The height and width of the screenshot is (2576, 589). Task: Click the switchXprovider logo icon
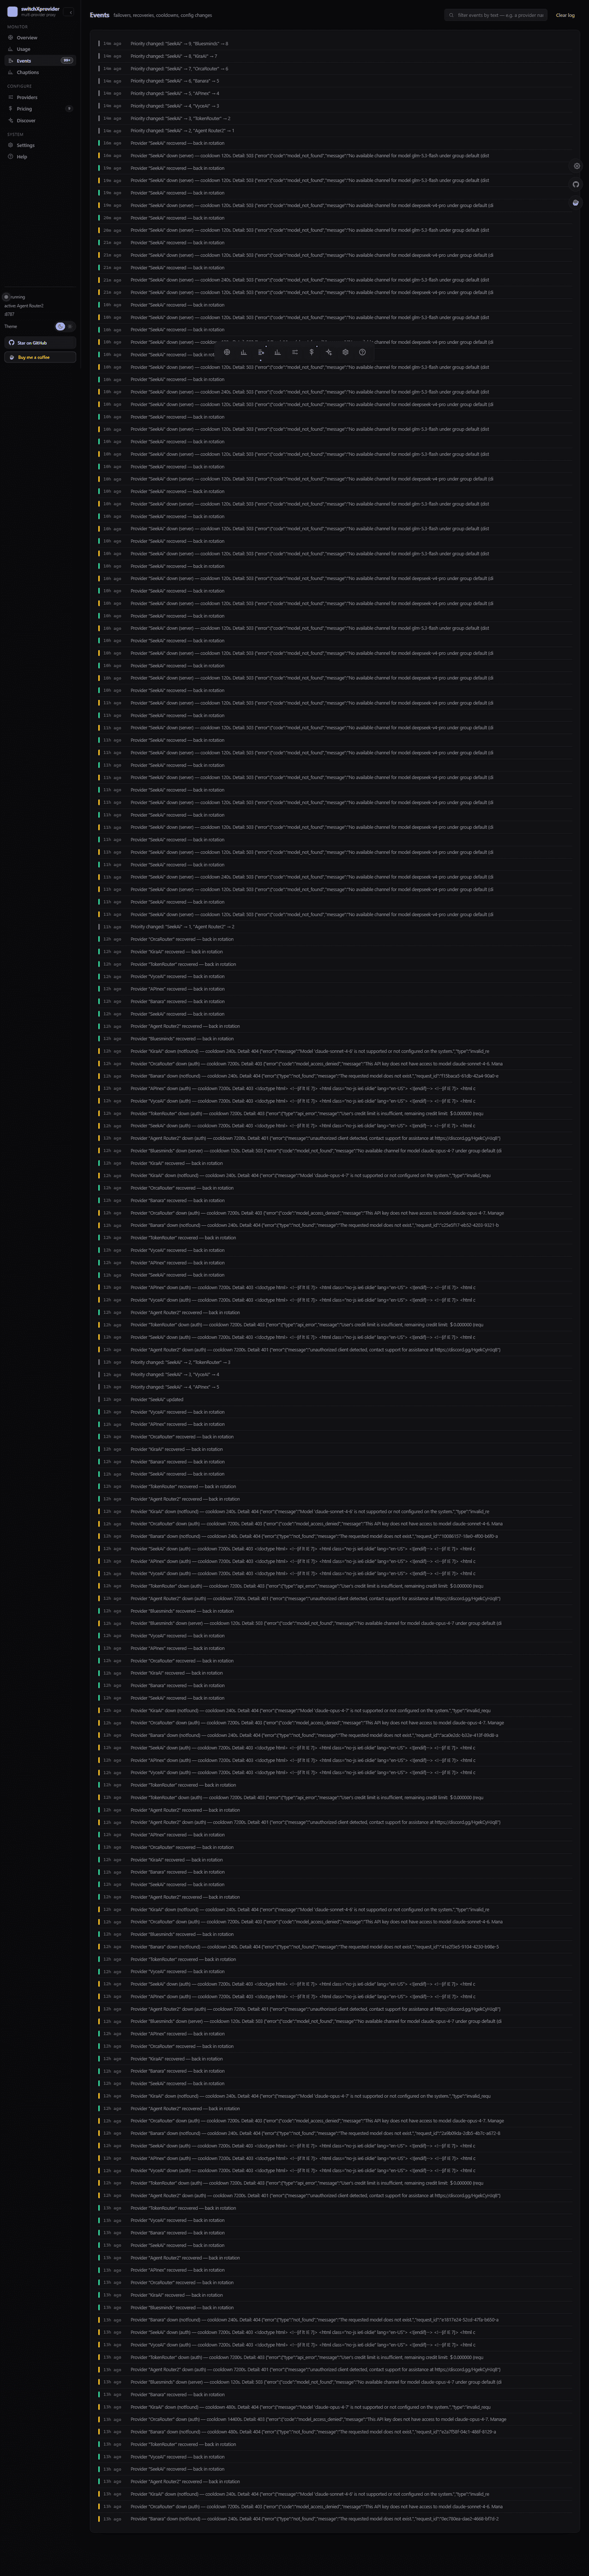(x=12, y=11)
